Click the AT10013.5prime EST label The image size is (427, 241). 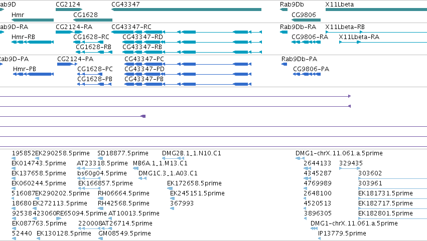pyautogui.click(x=133, y=213)
